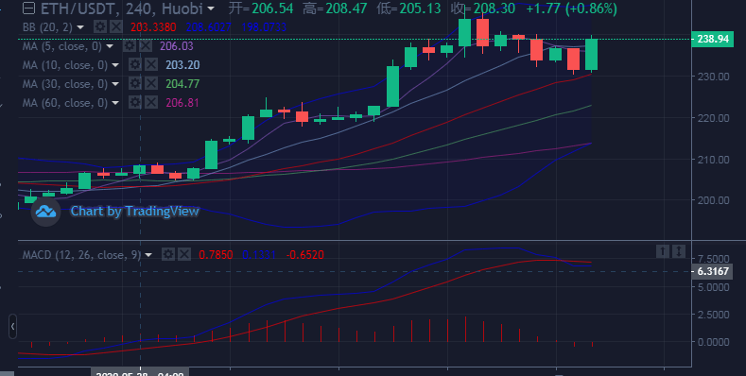Image resolution: width=746 pixels, height=376 pixels.
Task: Remove the MACD indicator with X icon
Action: click(x=184, y=255)
